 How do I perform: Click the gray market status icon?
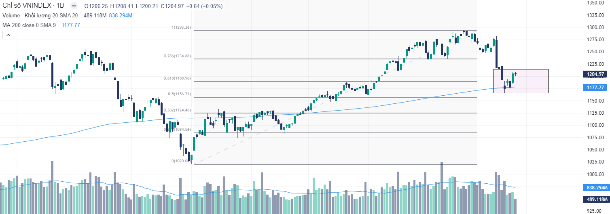(x=73, y=6)
